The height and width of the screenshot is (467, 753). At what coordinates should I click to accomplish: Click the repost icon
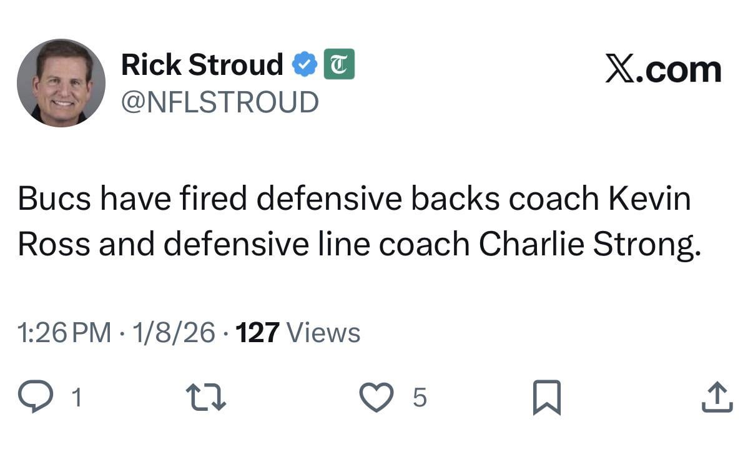pyautogui.click(x=206, y=396)
